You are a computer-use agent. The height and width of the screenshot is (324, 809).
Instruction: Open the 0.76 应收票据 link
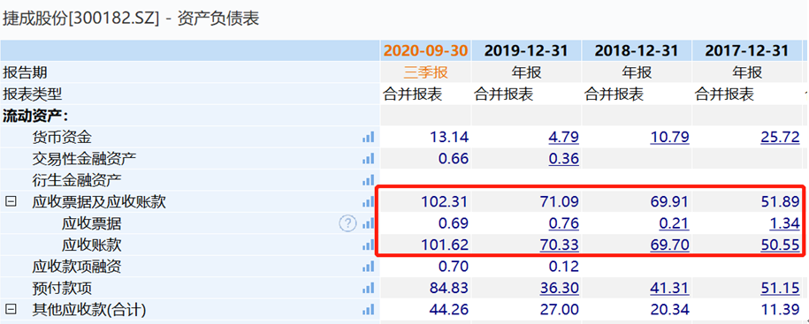coord(563,224)
